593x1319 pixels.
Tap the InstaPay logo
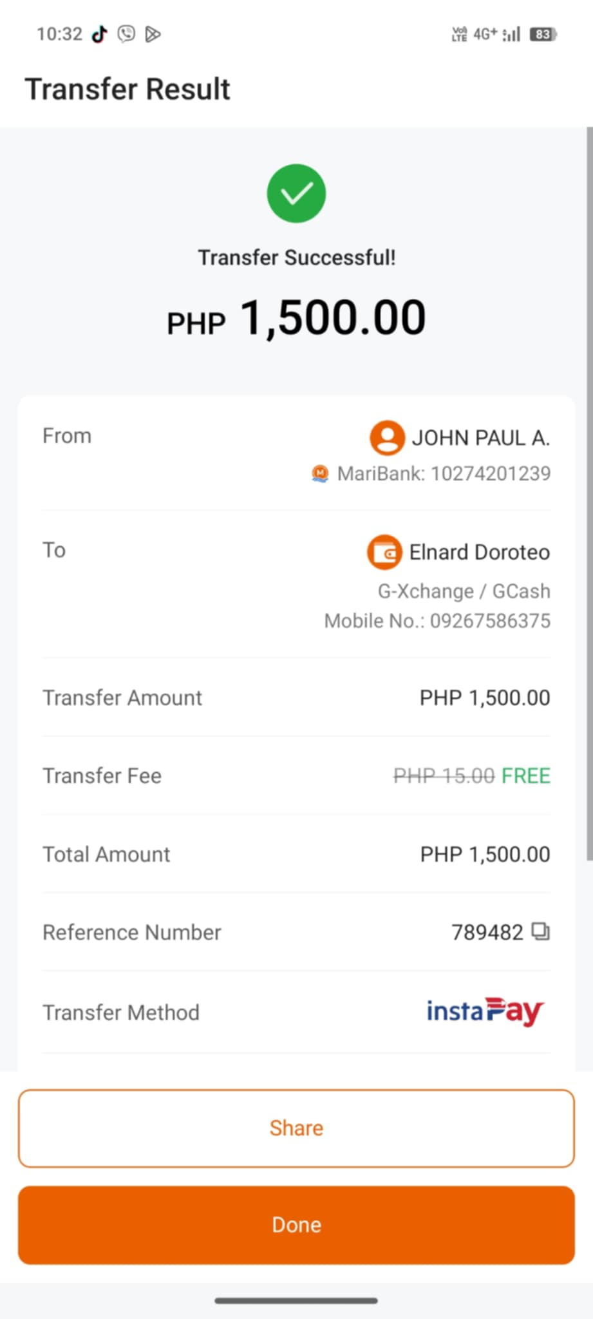(485, 1011)
